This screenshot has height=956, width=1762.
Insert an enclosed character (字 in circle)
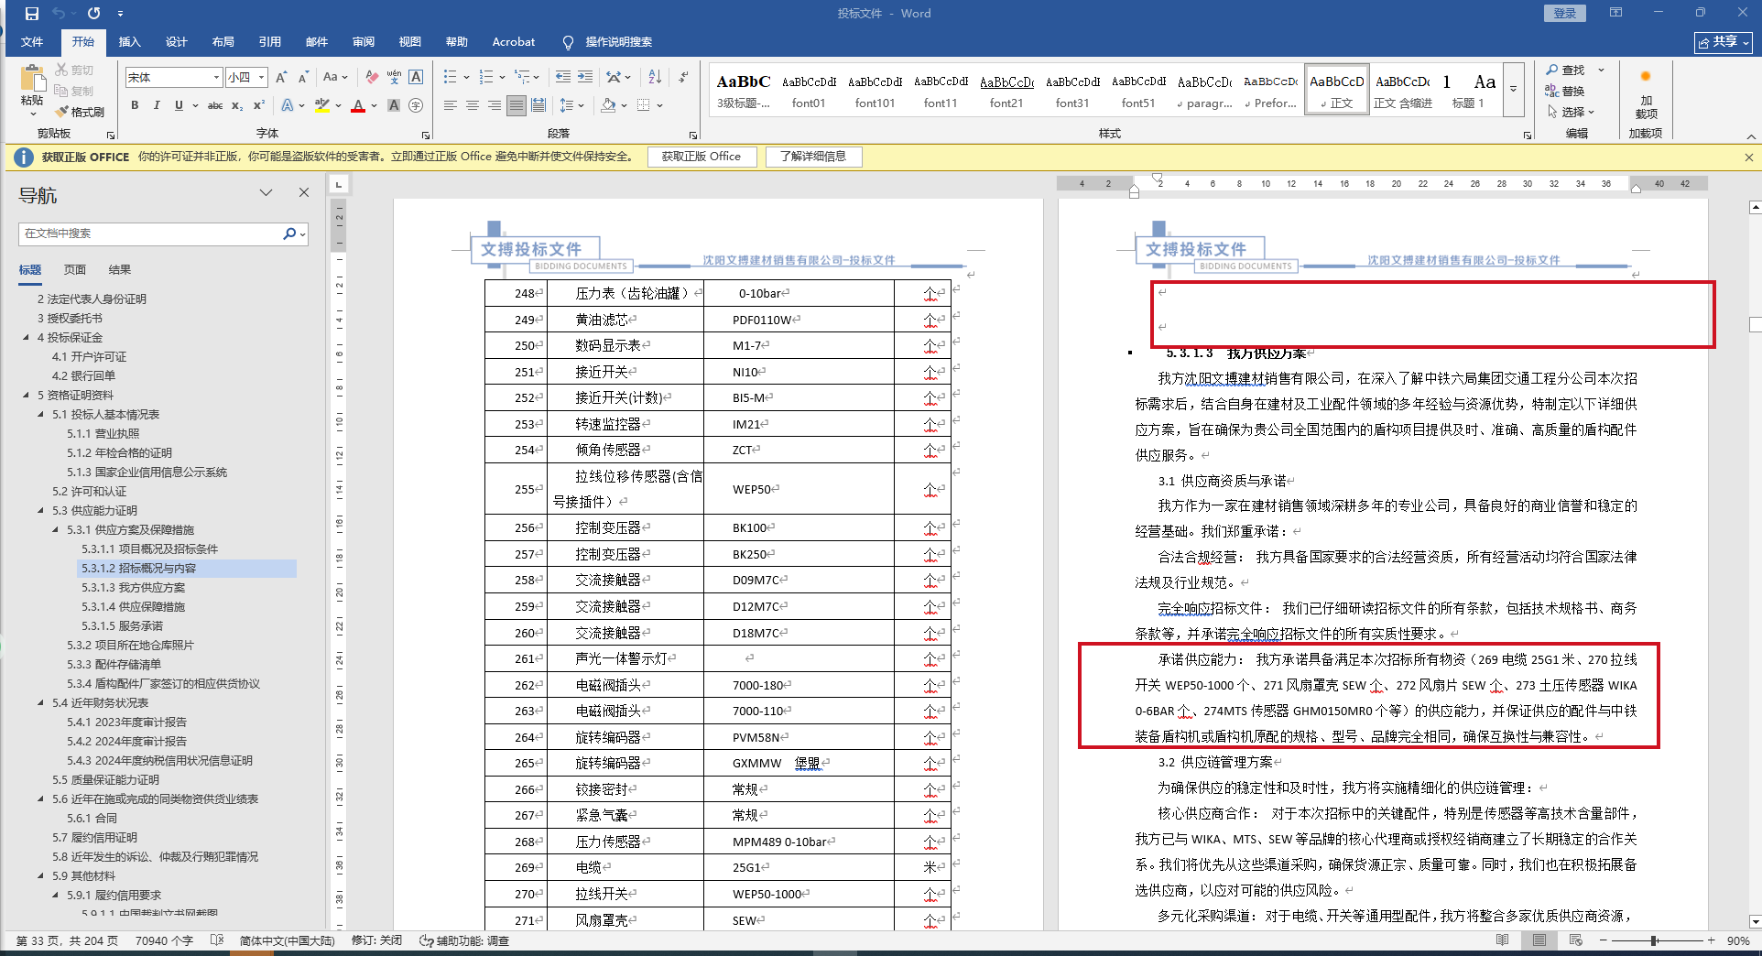(416, 105)
